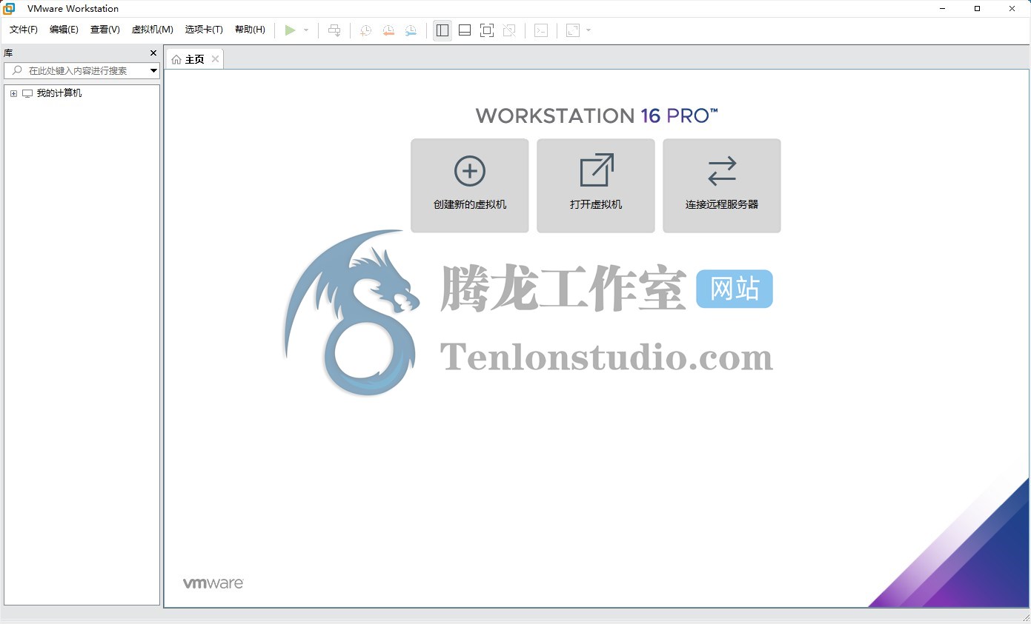1031x624 pixels.
Task: Click the send Ctrl+Alt+Del toolbar icon
Action: pyautogui.click(x=334, y=30)
